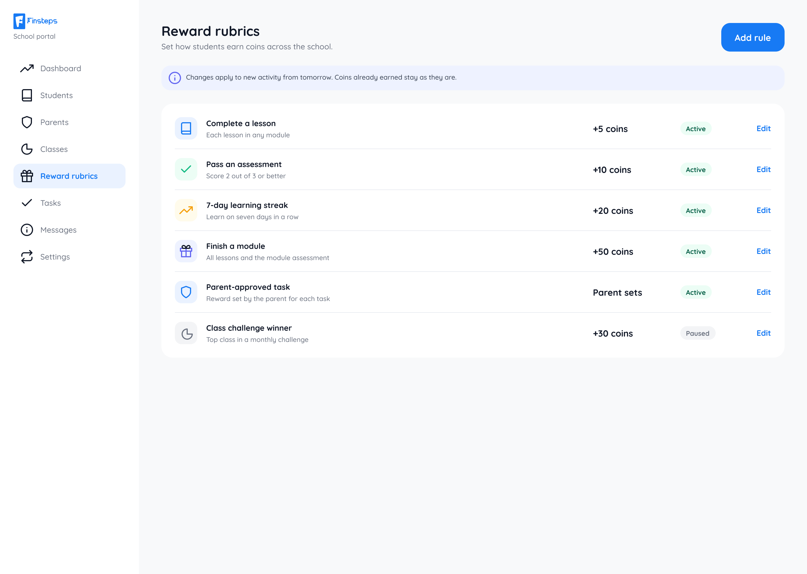Click the '+5 coins' value
The width and height of the screenshot is (807, 574).
tap(610, 129)
